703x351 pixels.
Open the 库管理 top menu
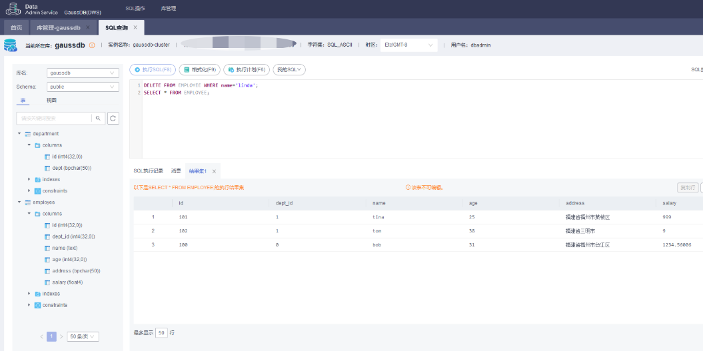(x=168, y=9)
